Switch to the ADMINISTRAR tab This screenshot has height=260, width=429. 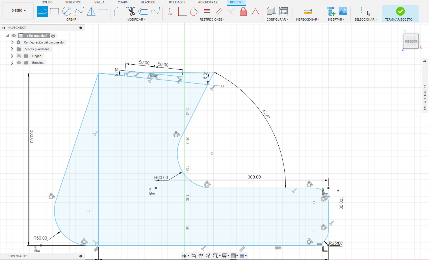[208, 2]
